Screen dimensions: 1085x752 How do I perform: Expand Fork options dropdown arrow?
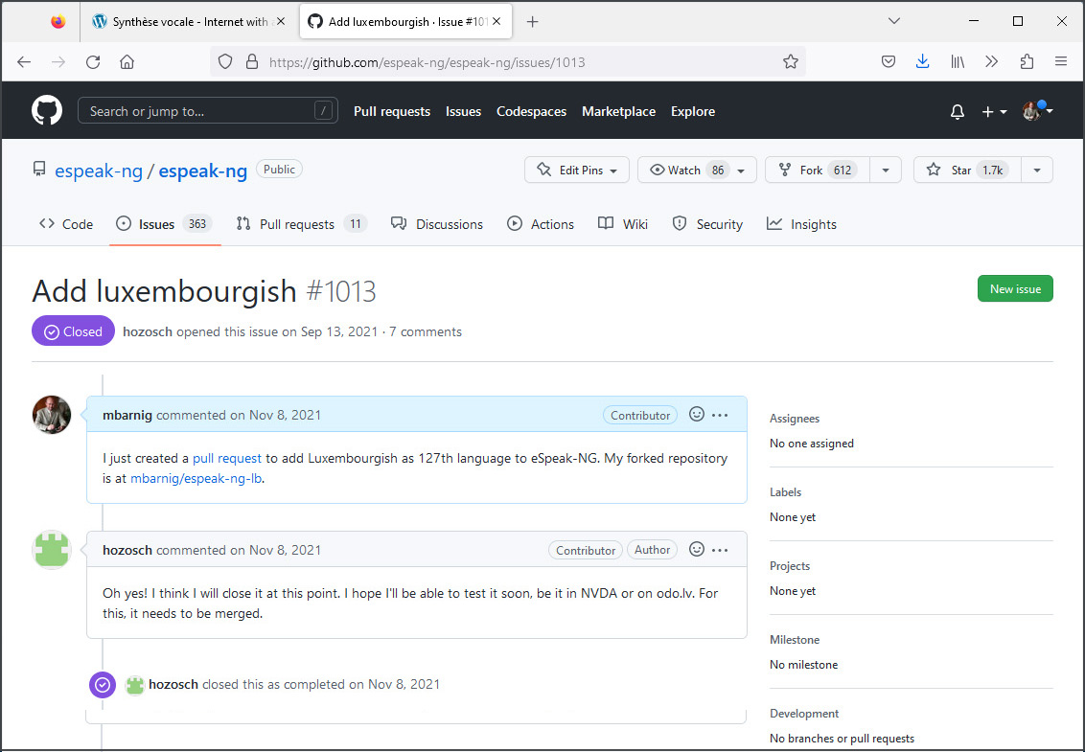(885, 171)
